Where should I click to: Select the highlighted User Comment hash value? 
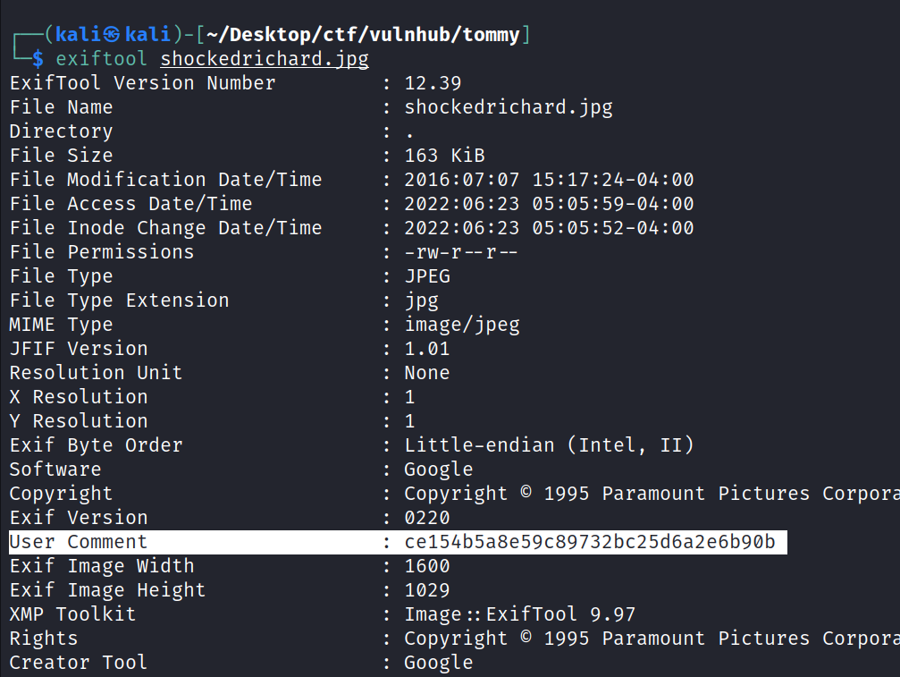point(590,542)
